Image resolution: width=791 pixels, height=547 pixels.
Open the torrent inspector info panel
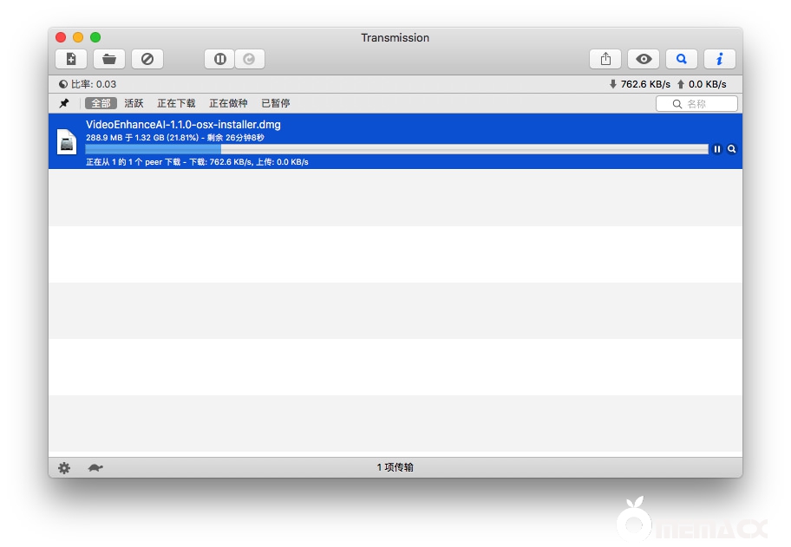pyautogui.click(x=719, y=59)
